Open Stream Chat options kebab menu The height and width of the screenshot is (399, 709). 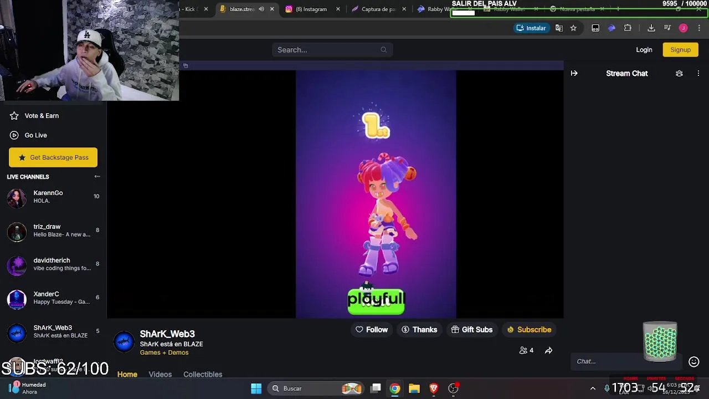coord(698,73)
